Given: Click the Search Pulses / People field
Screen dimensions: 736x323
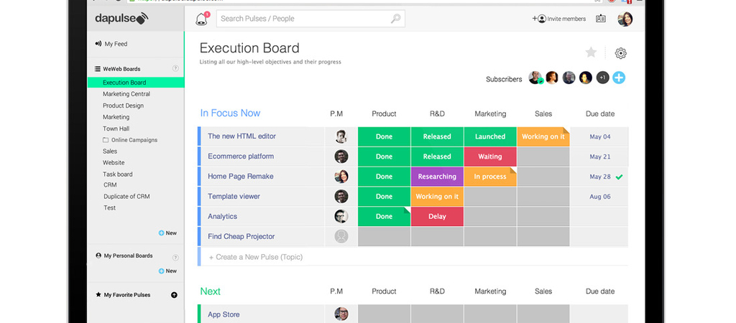Looking at the screenshot, I should click(302, 19).
